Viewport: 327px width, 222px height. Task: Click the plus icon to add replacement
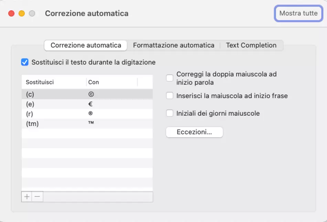click(x=27, y=197)
